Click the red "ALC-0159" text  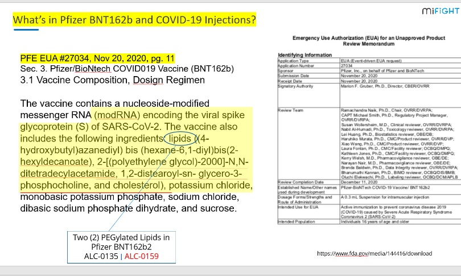(143, 256)
